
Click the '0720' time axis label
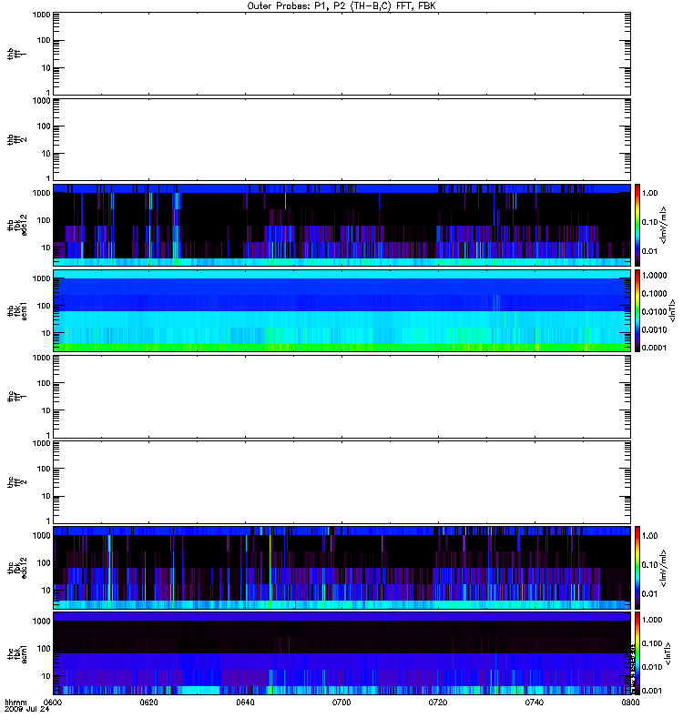point(438,702)
